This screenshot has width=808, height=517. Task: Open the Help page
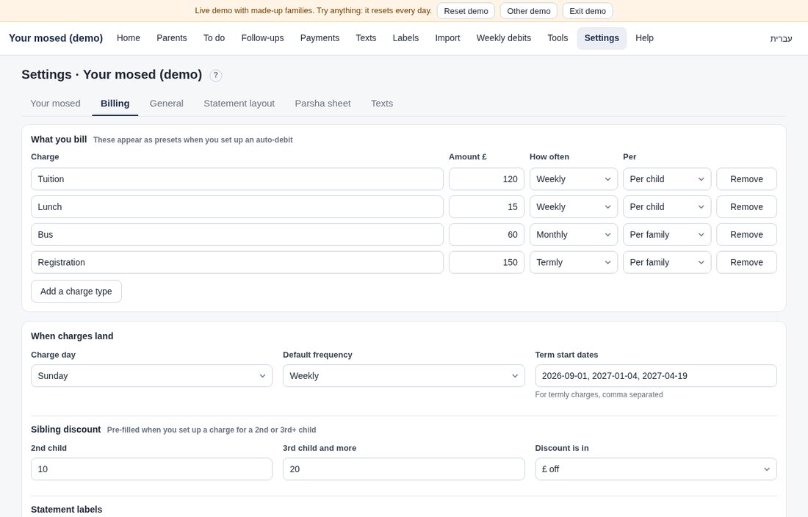click(x=644, y=38)
